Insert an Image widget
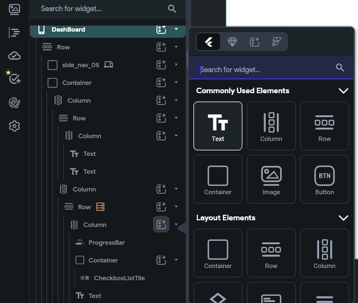Viewport: 358px width, 303px height. coord(271,179)
